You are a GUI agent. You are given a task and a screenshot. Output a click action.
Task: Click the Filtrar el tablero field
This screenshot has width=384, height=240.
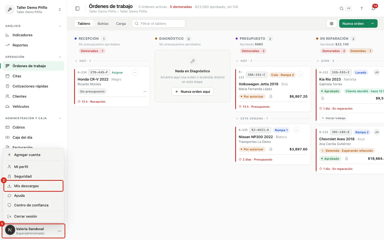(x=159, y=23)
